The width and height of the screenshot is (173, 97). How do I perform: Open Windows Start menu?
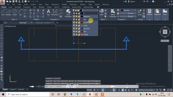(3, 95)
